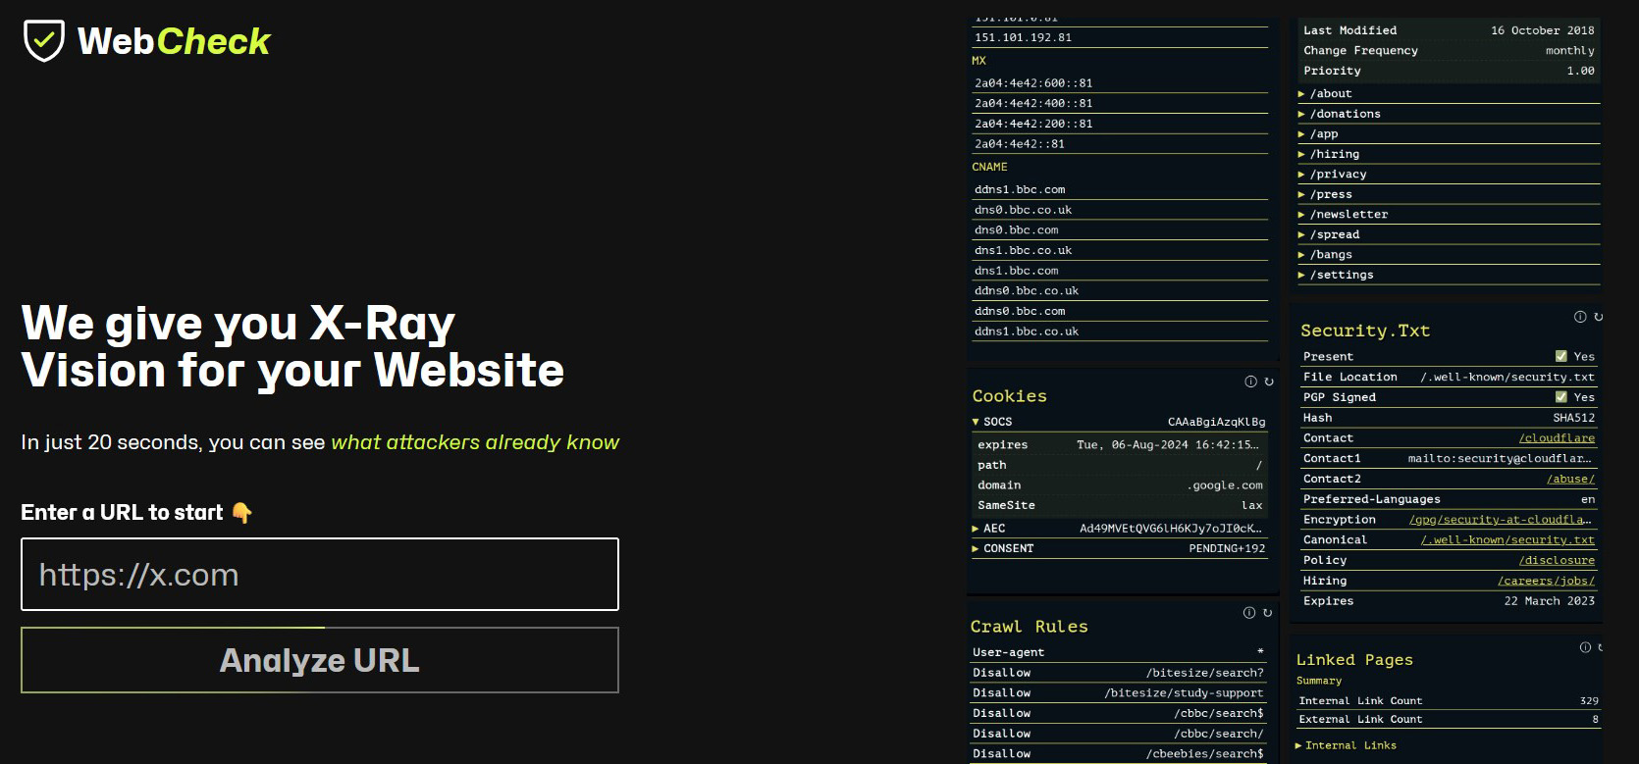The height and width of the screenshot is (764, 1639).
Task: Show info for the Security.Txt card
Action: pyautogui.click(x=1580, y=317)
